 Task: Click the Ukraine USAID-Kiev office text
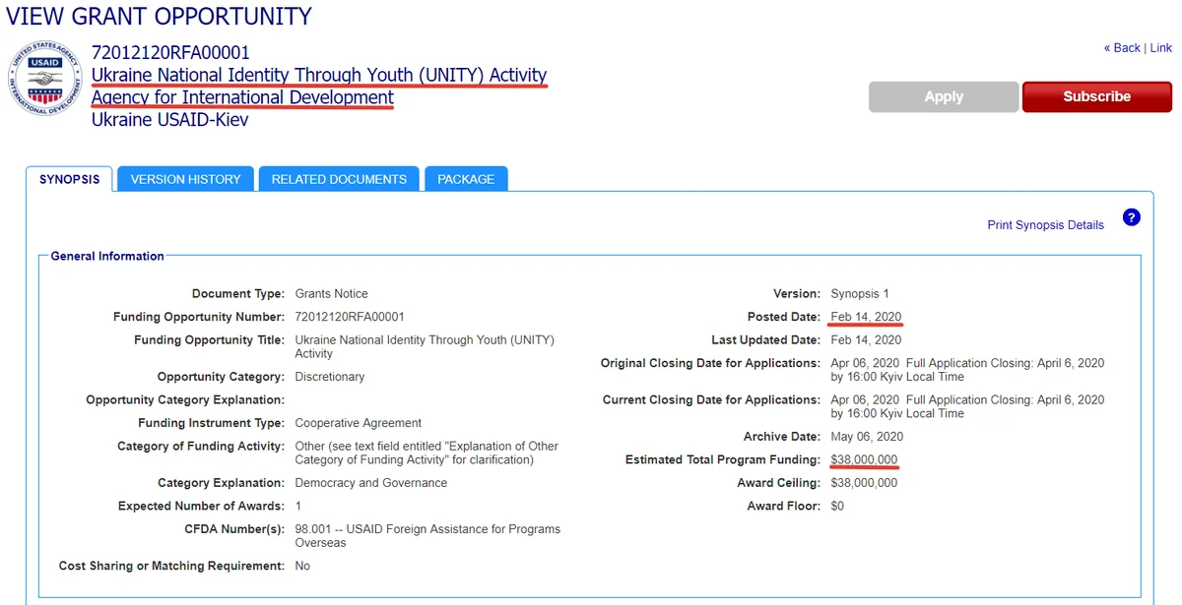[x=170, y=120]
